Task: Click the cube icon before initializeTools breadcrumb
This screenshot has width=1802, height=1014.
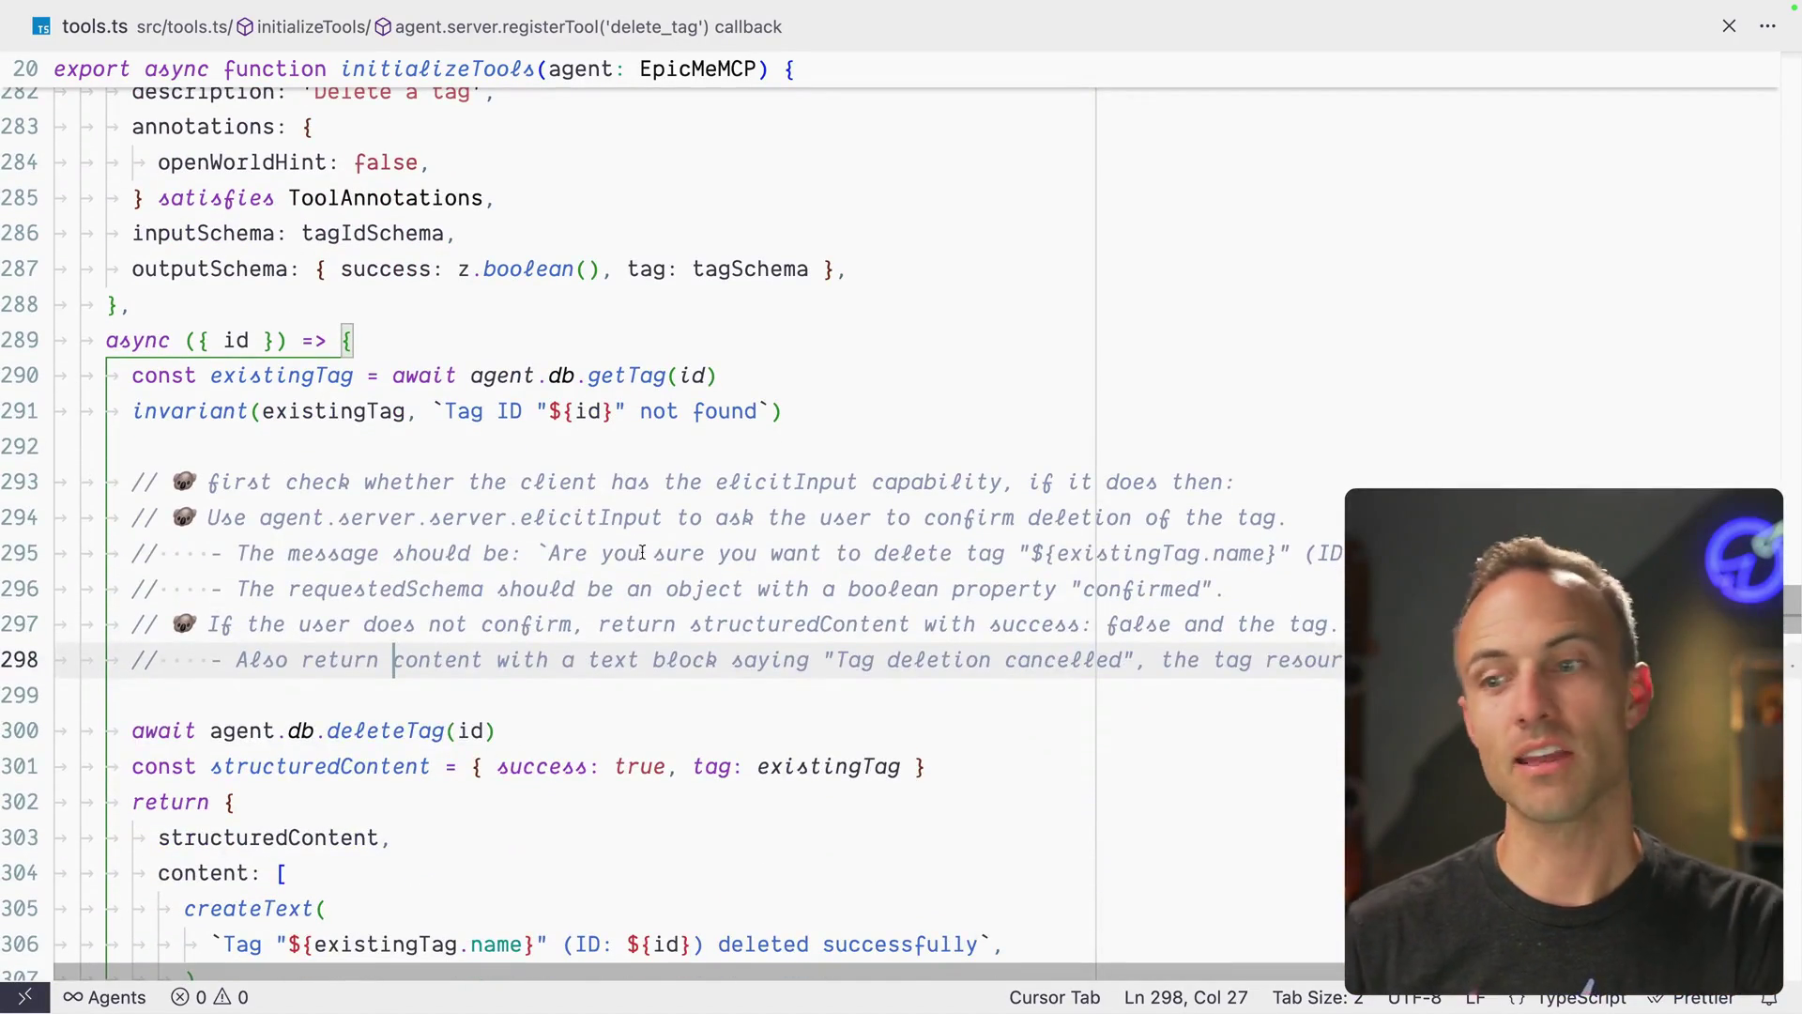Action: click(x=244, y=27)
